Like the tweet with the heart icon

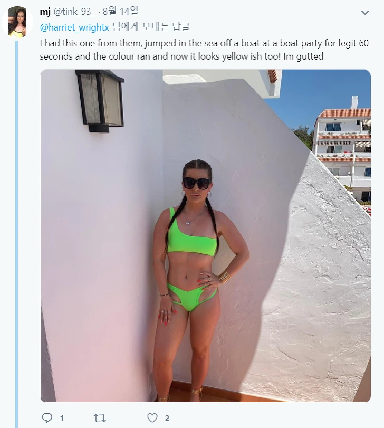click(x=152, y=418)
